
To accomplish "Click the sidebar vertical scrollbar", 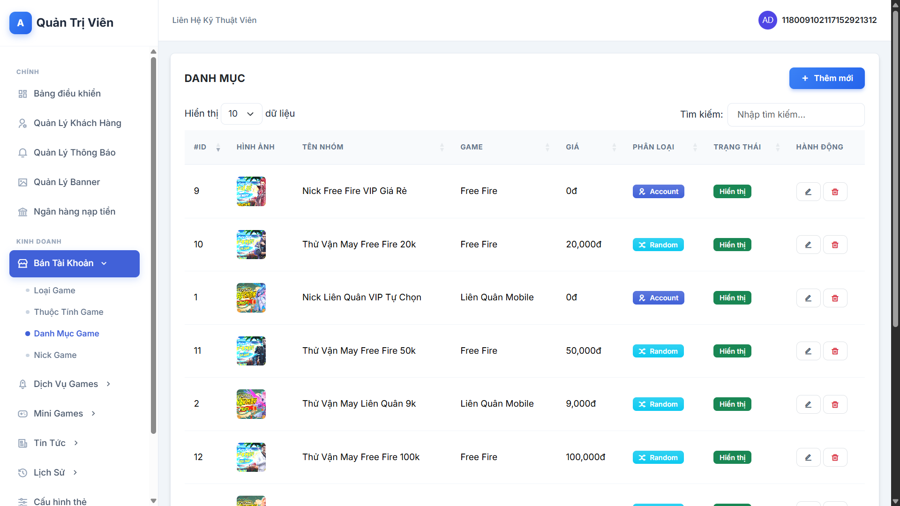I will tap(153, 244).
